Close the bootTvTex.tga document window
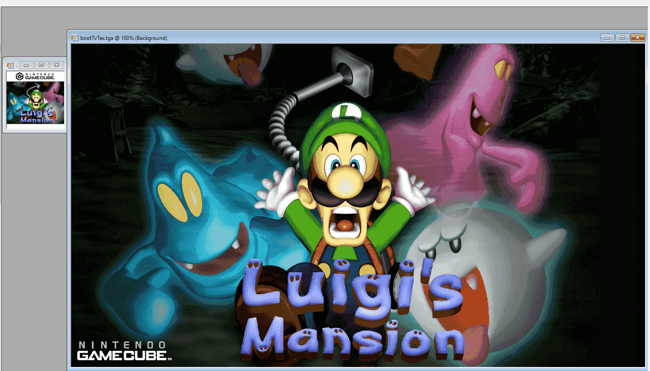The width and height of the screenshot is (650, 371). click(637, 38)
